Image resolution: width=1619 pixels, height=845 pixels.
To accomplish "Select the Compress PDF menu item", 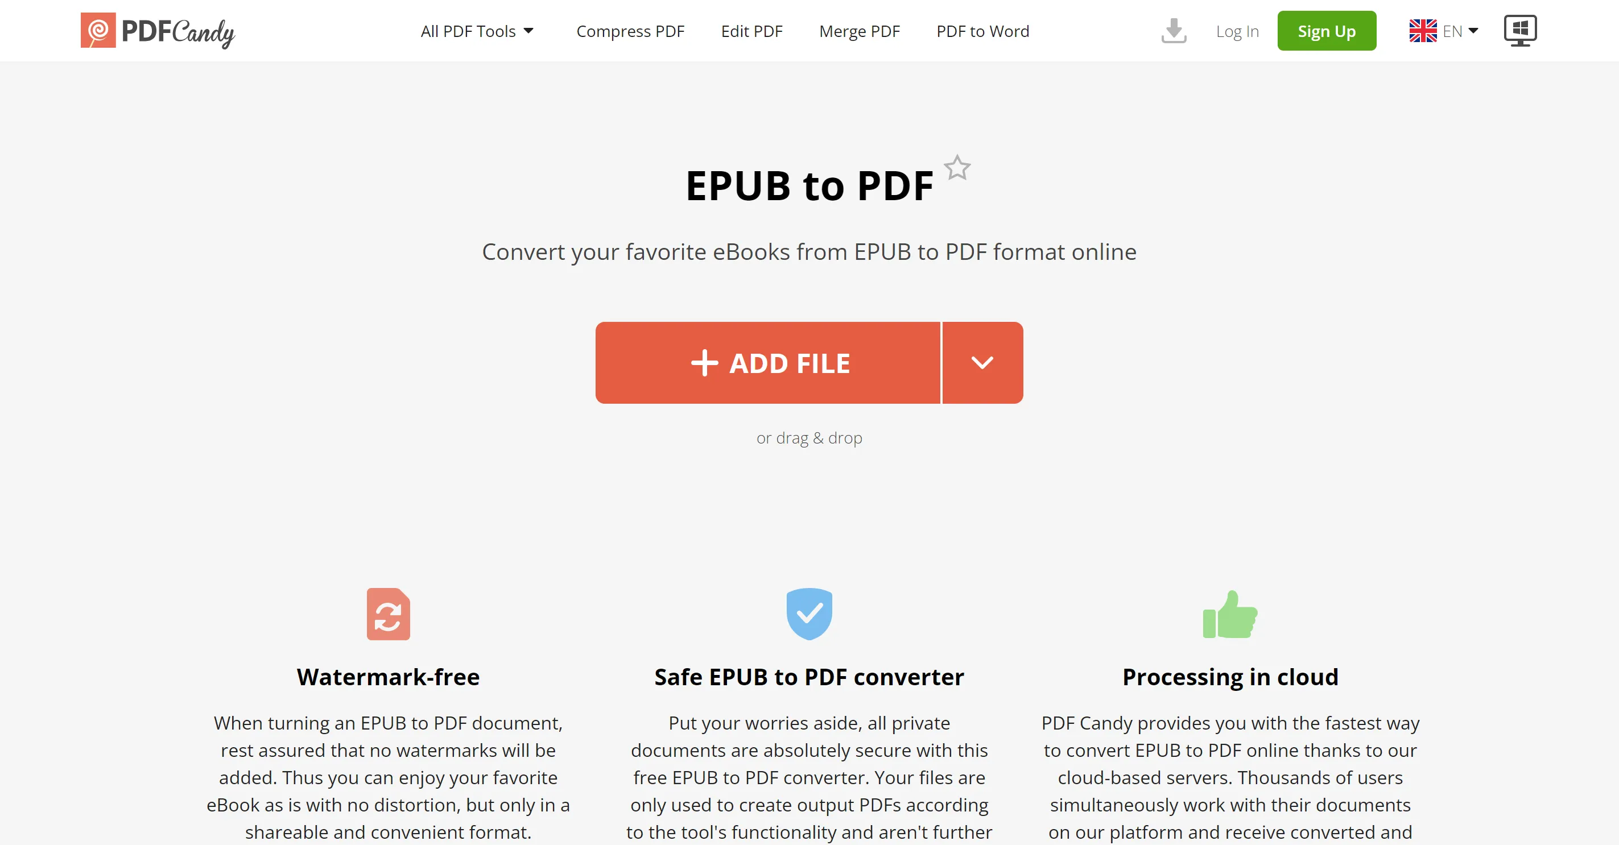I will tap(631, 31).
